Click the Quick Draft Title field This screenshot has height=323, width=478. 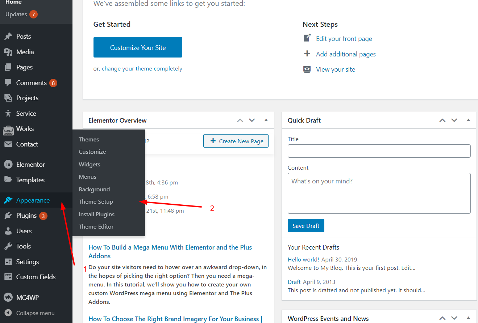379,151
